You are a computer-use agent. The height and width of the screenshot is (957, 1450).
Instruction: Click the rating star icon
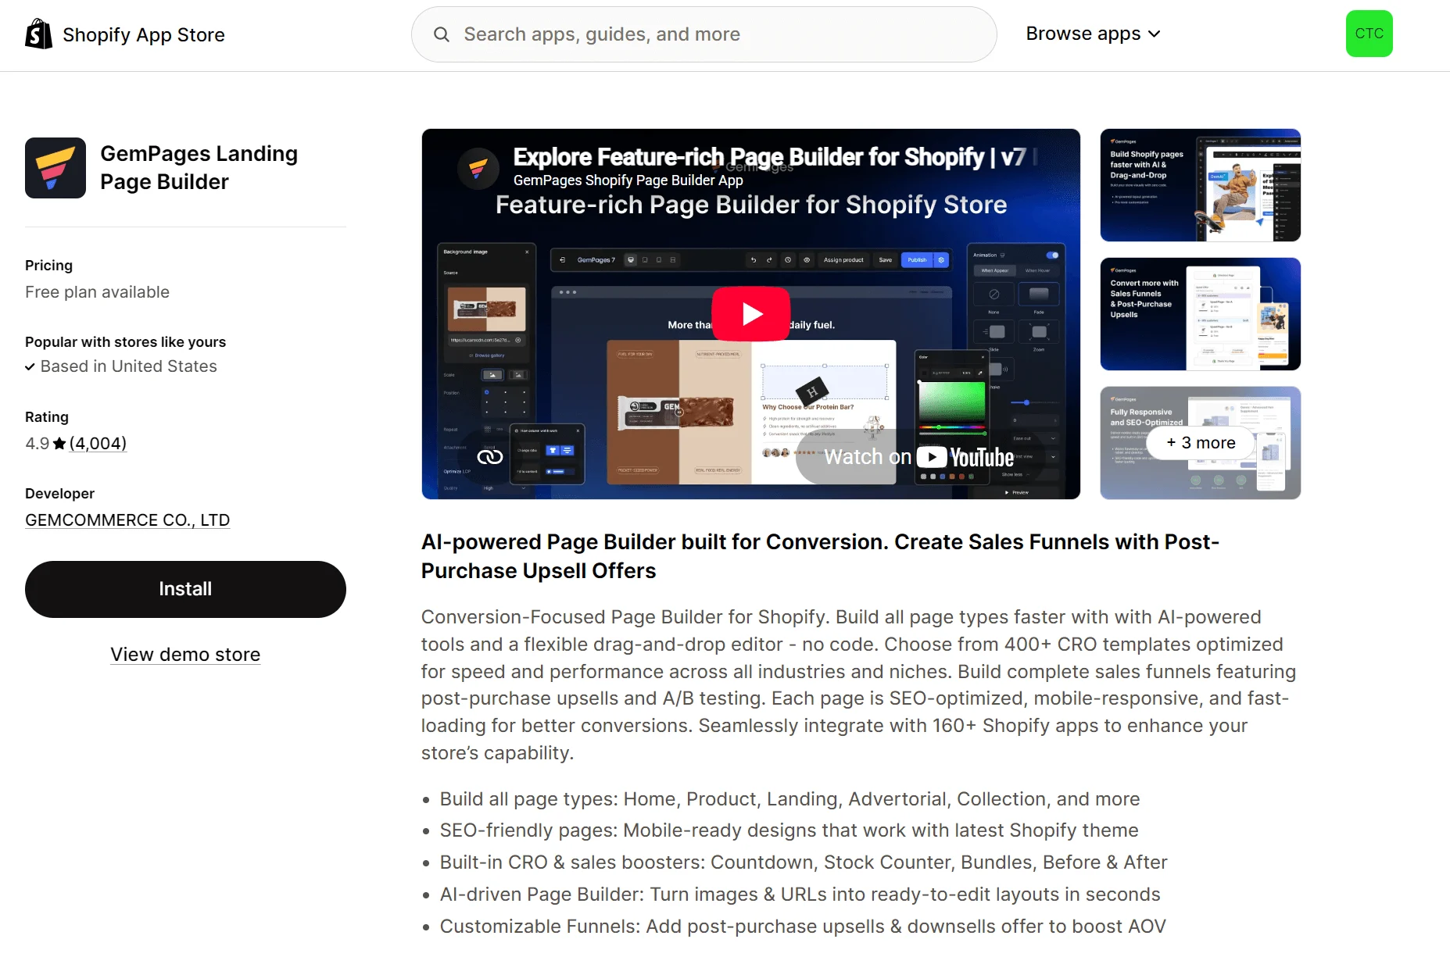click(59, 444)
